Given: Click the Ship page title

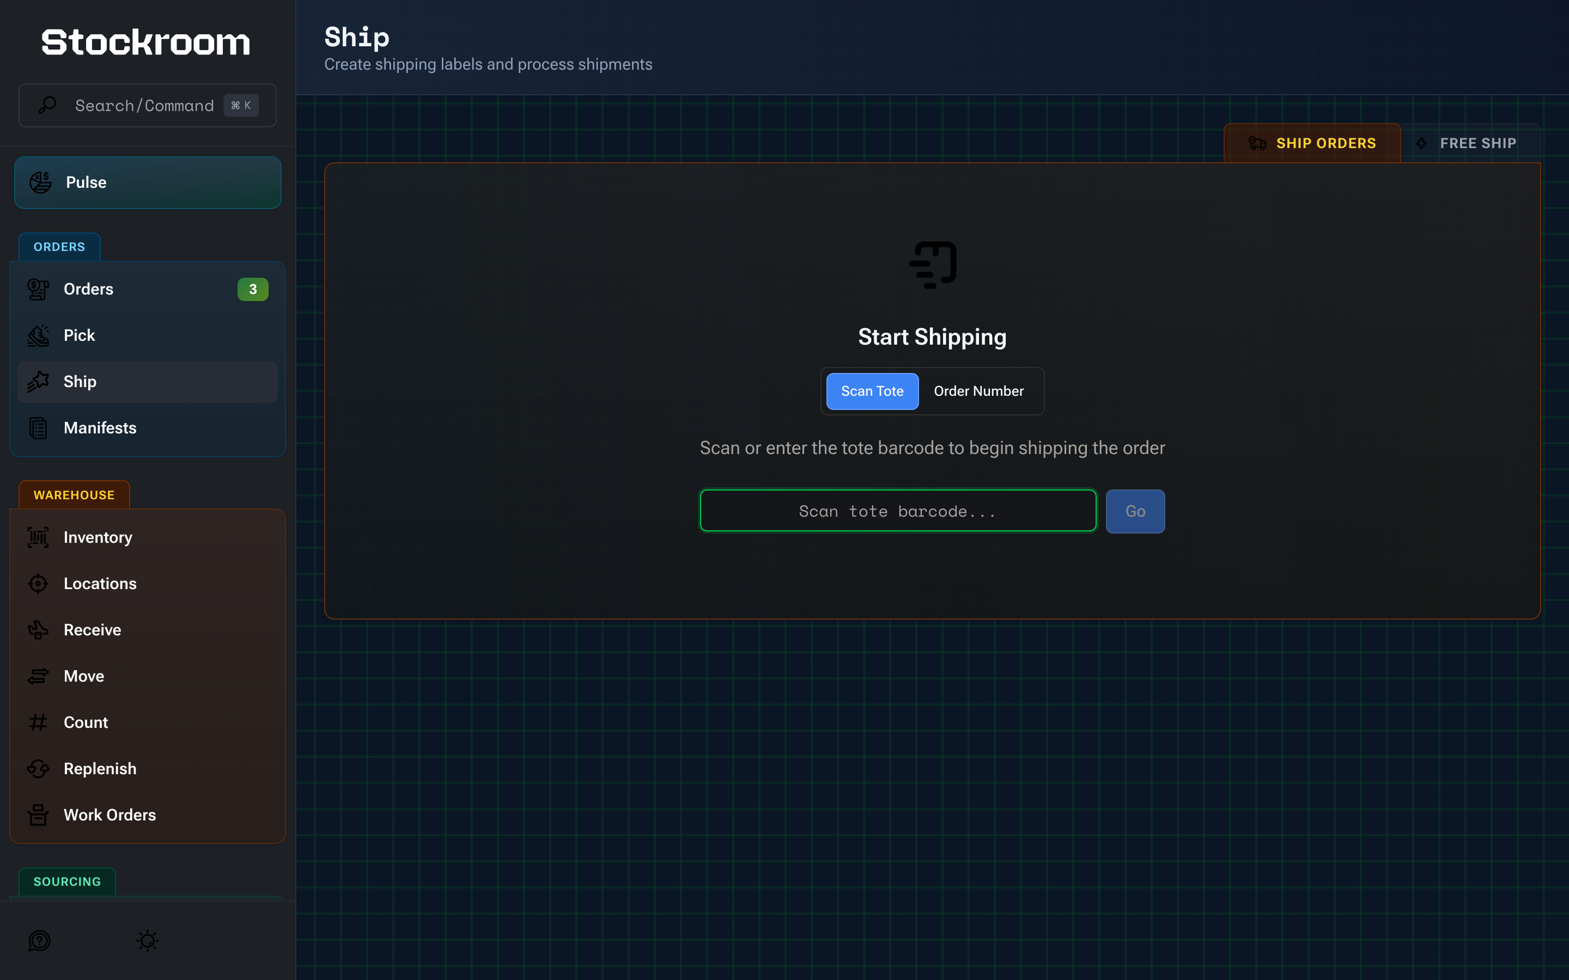Looking at the screenshot, I should click(357, 38).
